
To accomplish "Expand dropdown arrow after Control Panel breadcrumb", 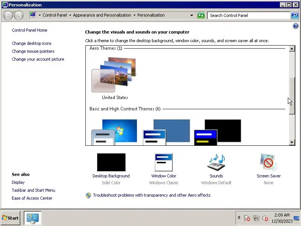I will (70, 15).
